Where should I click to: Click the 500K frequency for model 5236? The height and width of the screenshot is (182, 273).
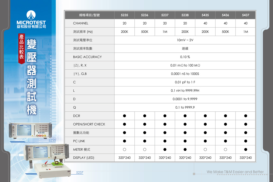pyautogui.click(x=145, y=32)
